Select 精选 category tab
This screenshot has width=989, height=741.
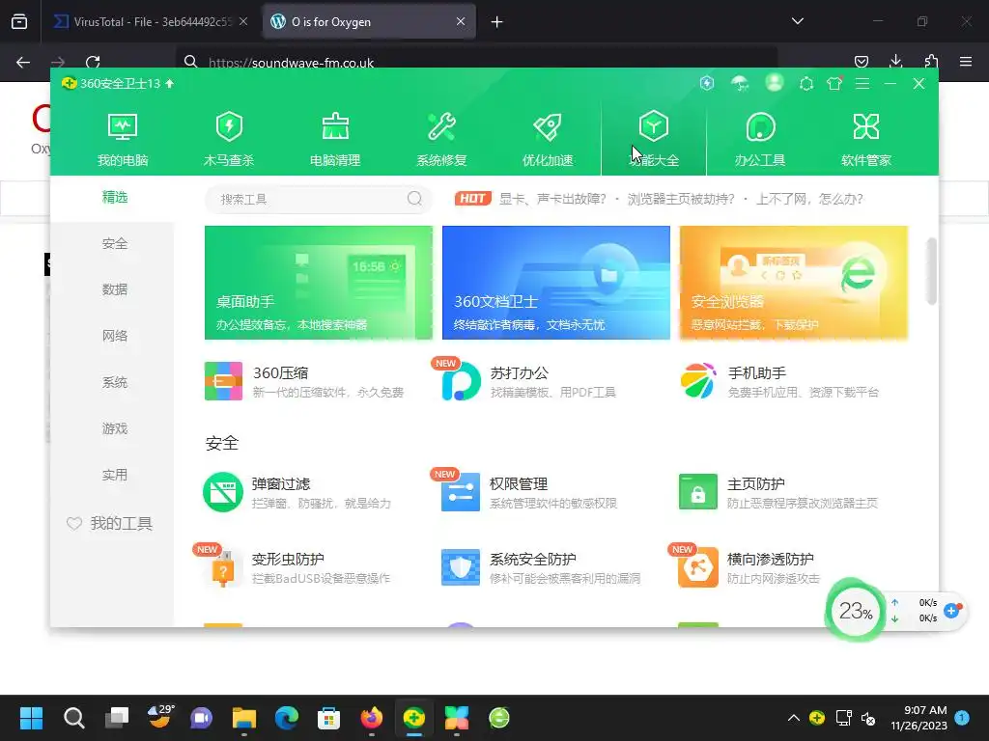115,197
